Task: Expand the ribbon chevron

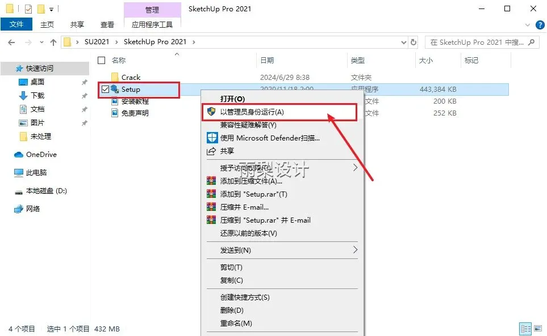Action: pyautogui.click(x=528, y=25)
